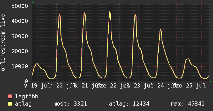Click the peak of the 24 júl curve
Viewport: 213px width, 111px height.
click(161, 29)
